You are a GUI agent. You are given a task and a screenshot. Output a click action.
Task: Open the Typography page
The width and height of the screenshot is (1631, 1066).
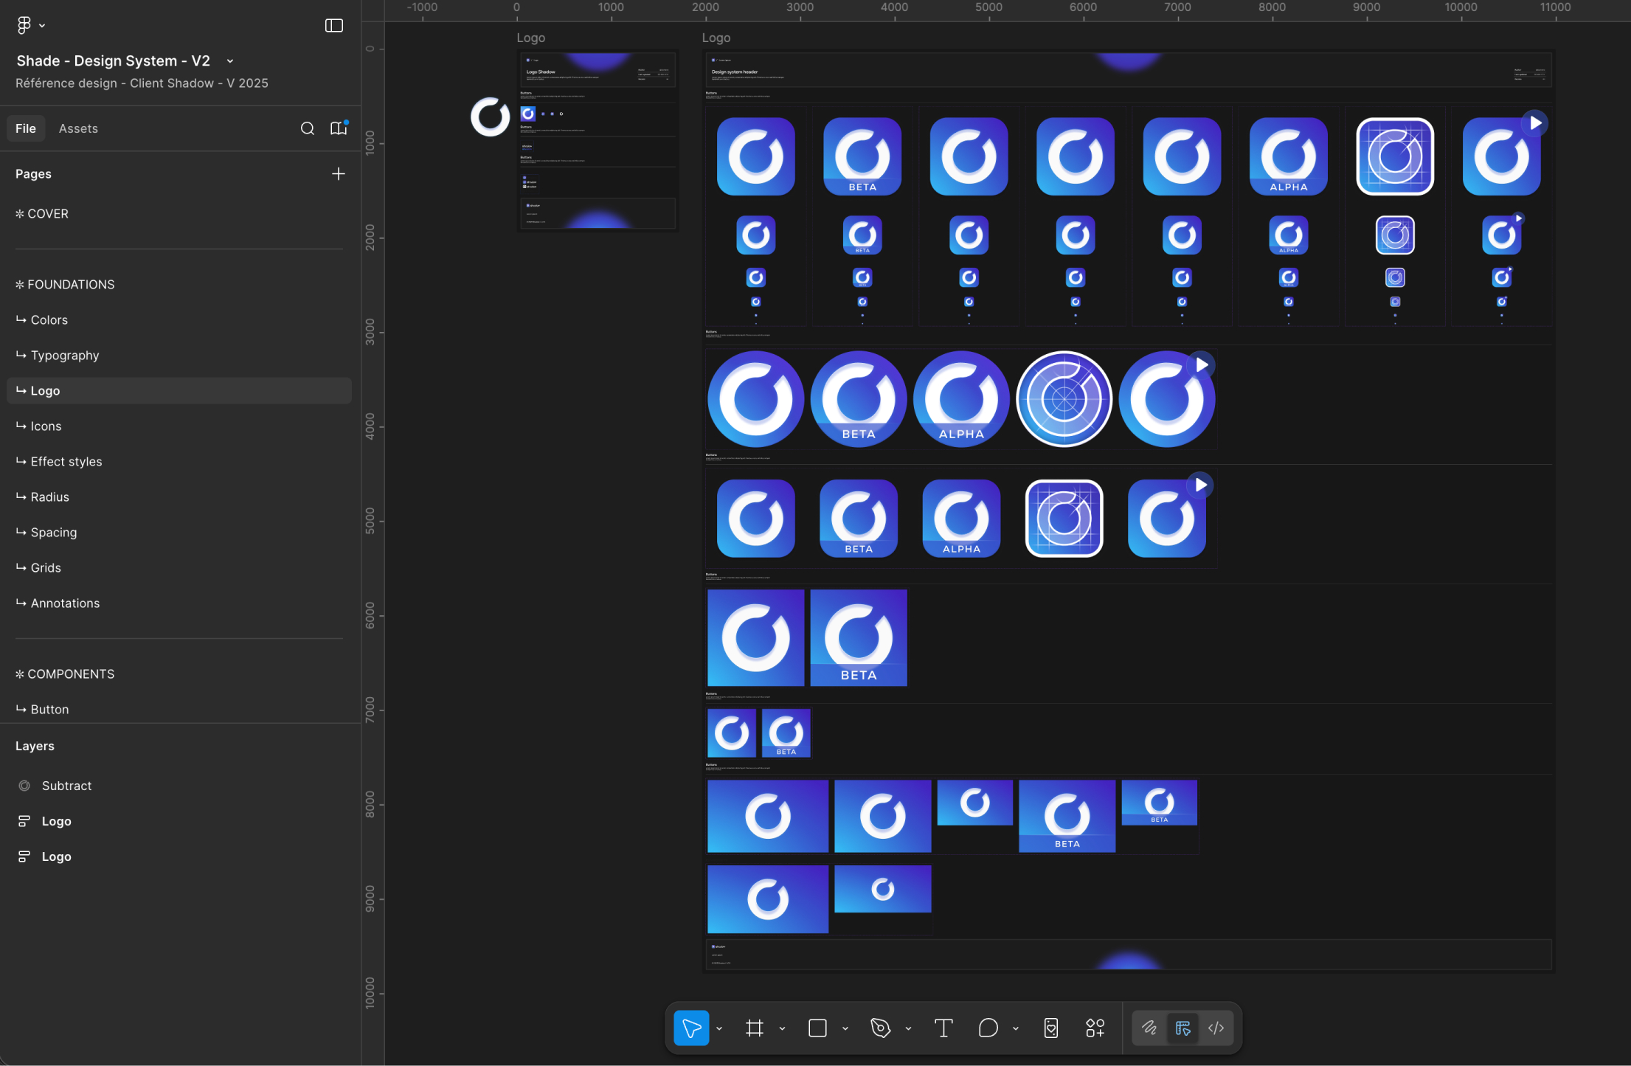pyautogui.click(x=65, y=356)
